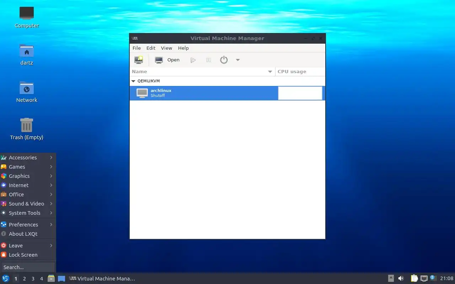Click About LXQt menu entry
455x284 pixels.
(27, 234)
